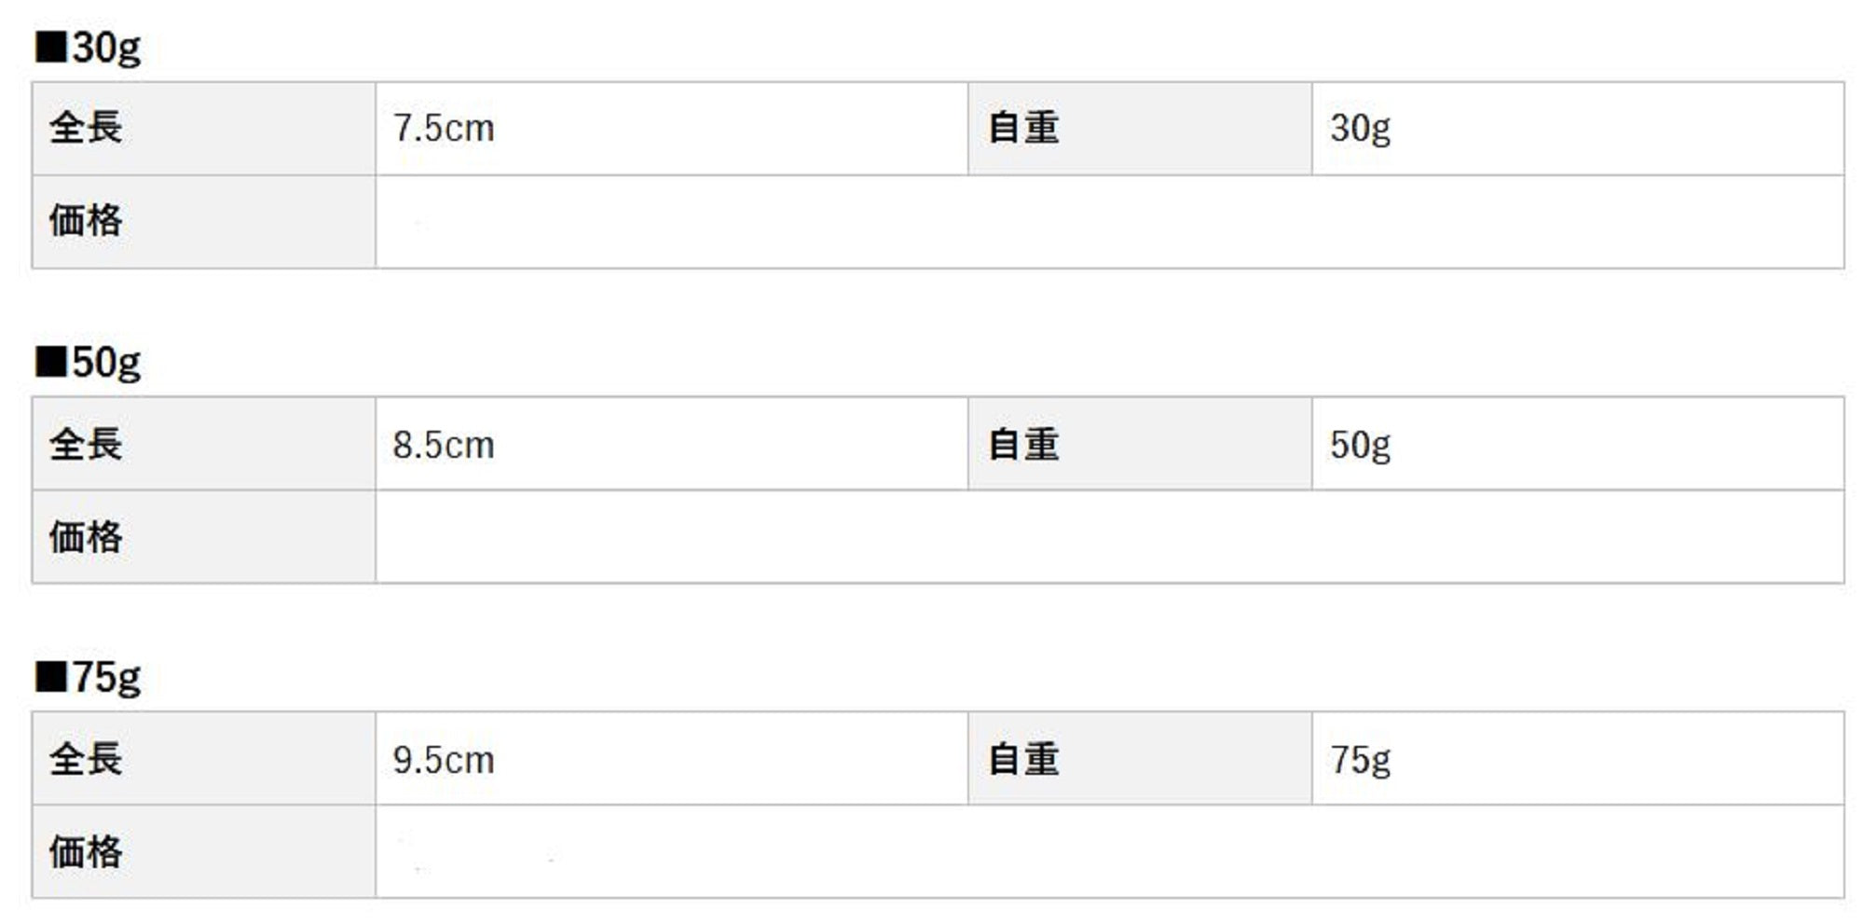Click 全長 label in the 30g table
Viewport: 1864px width, 924px height.
coord(86,128)
